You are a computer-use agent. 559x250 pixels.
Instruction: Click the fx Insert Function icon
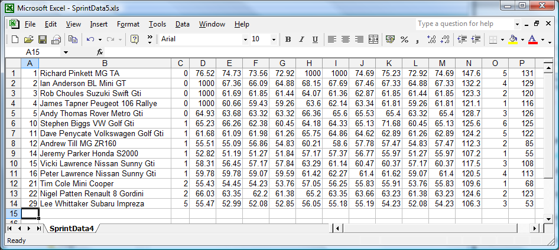[x=100, y=52]
